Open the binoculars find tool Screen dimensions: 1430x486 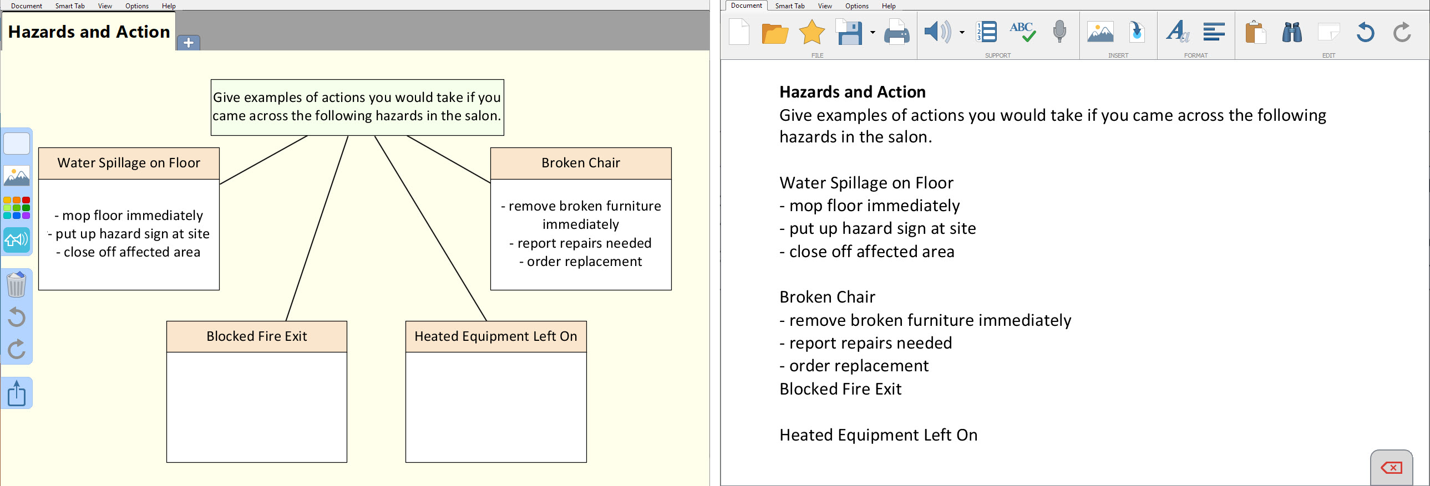(1292, 33)
